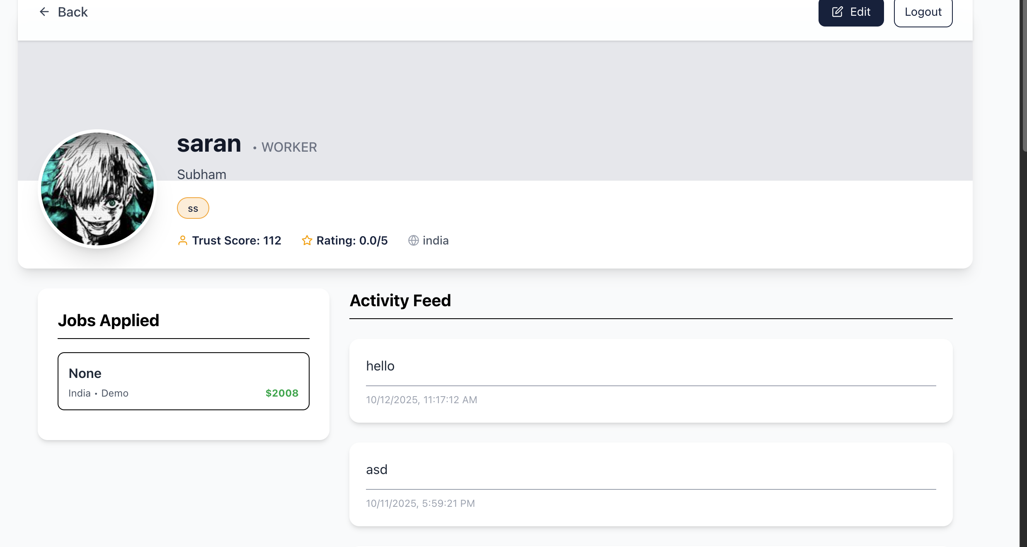Click the Activity Feed heading
1027x547 pixels.
coord(400,300)
